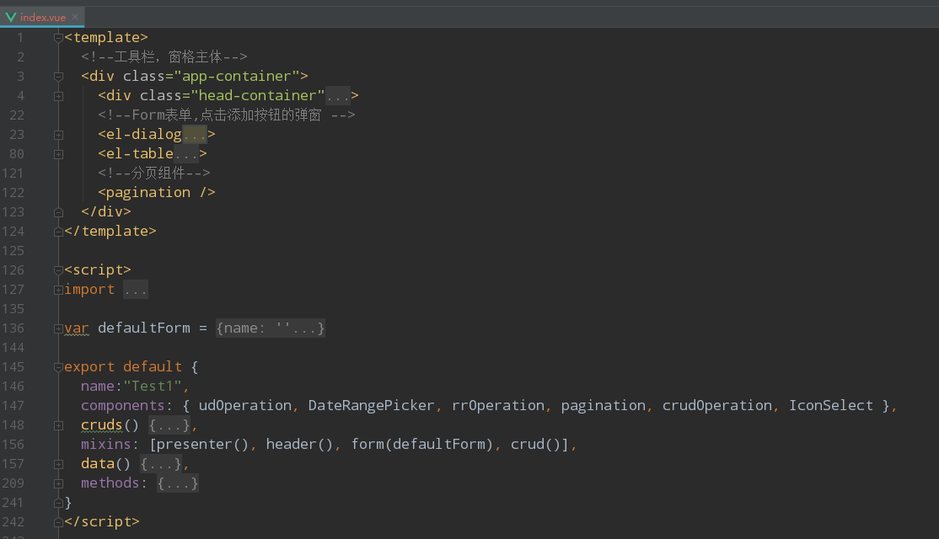The width and height of the screenshot is (939, 539).
Task: Click the 'head-container' class value
Action: pyautogui.click(x=257, y=96)
